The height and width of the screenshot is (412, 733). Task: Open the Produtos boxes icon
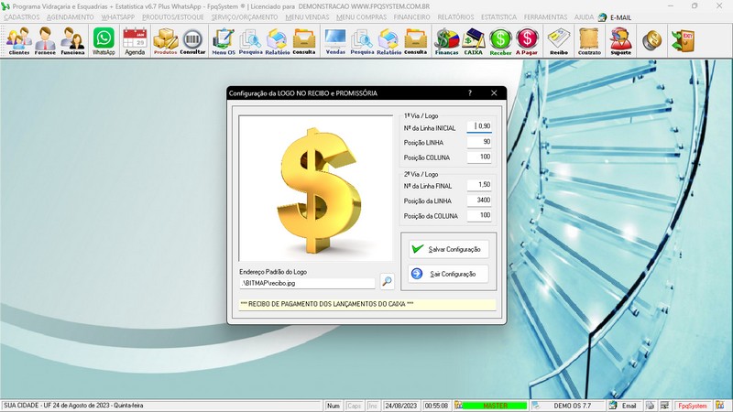[x=166, y=41]
